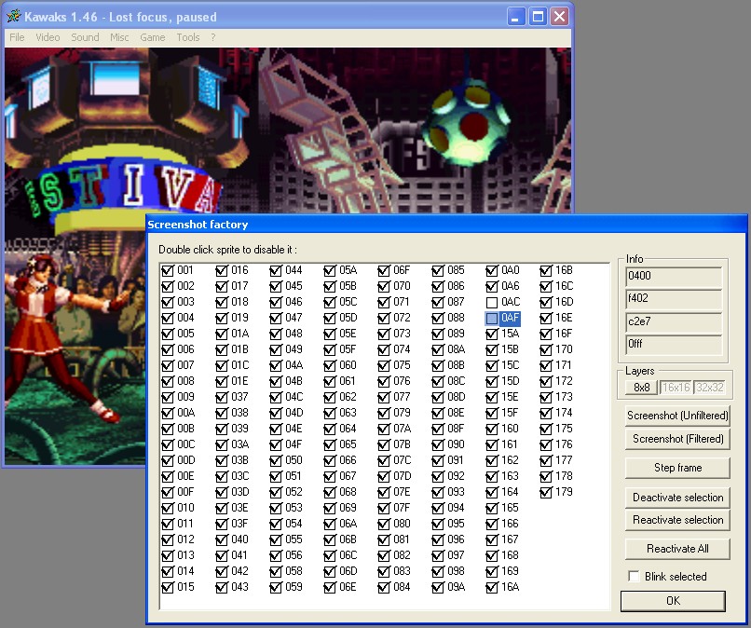Select sprite label 06E in list
This screenshot has width=751, height=628.
click(348, 586)
